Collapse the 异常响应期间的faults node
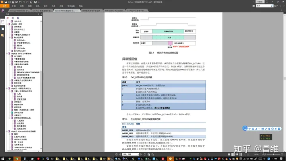The width and height of the screenshot is (286, 161). point(10,118)
